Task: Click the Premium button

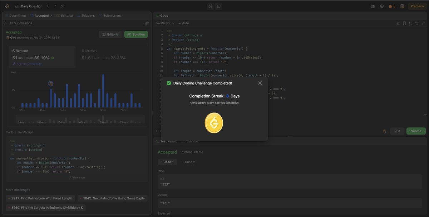Action: point(417,6)
